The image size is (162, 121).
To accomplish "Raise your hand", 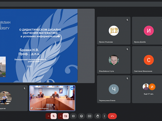I will coord(97,116).
